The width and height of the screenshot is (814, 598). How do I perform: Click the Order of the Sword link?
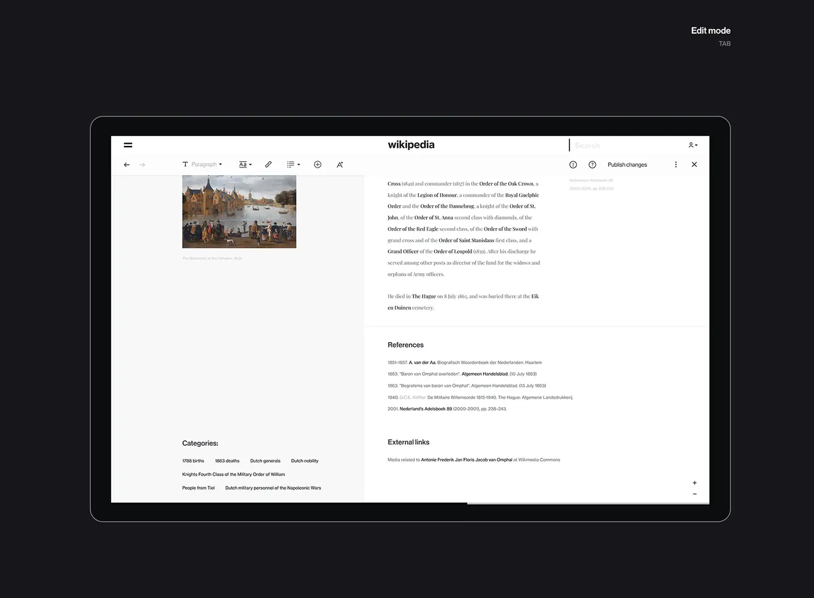coord(505,229)
